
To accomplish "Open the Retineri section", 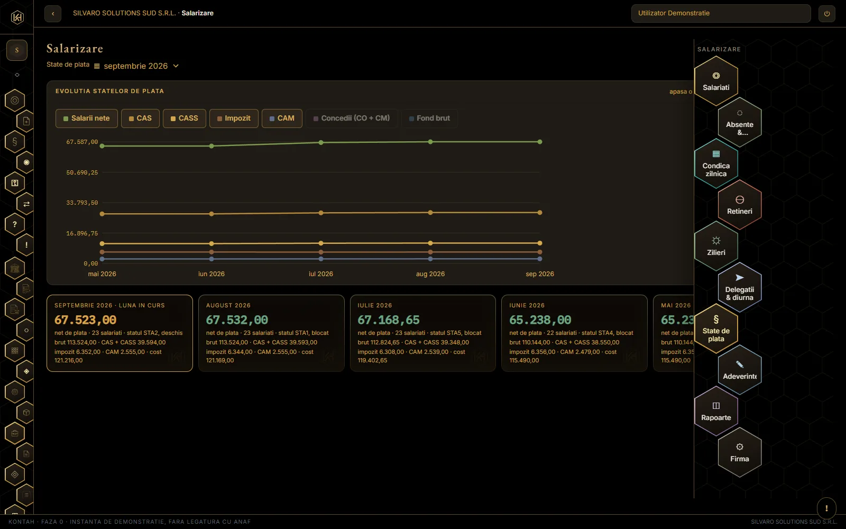I will 740,205.
